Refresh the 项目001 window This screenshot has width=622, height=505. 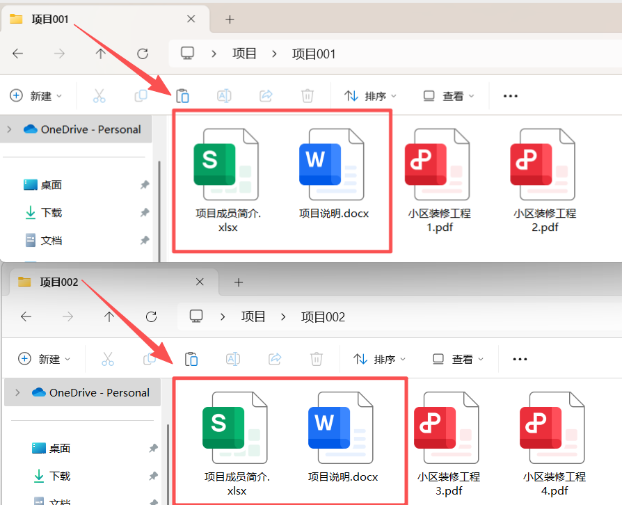coord(143,54)
